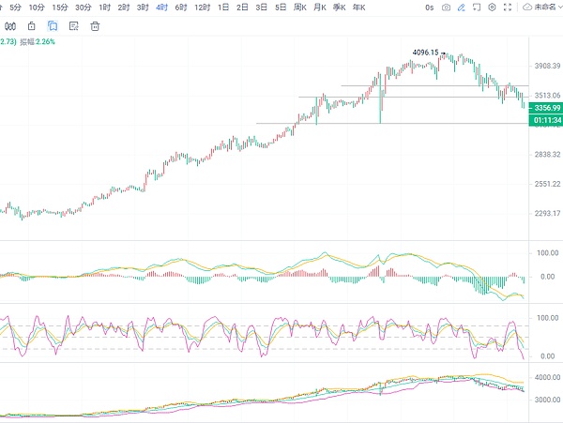Click the lock drawings icon
The width and height of the screenshot is (563, 423).
32,25
